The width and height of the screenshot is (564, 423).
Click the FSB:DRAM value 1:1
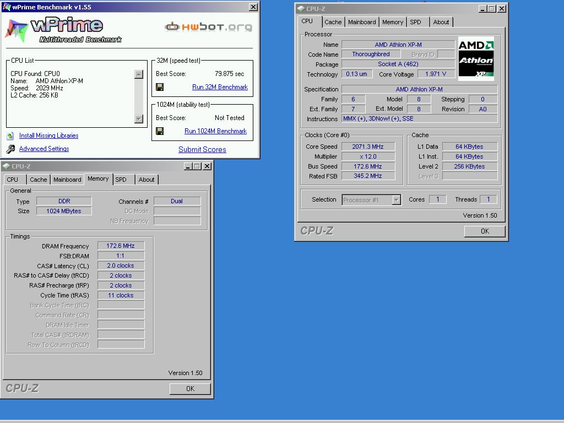pyautogui.click(x=121, y=256)
